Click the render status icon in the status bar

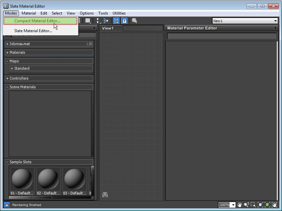tap(7, 205)
